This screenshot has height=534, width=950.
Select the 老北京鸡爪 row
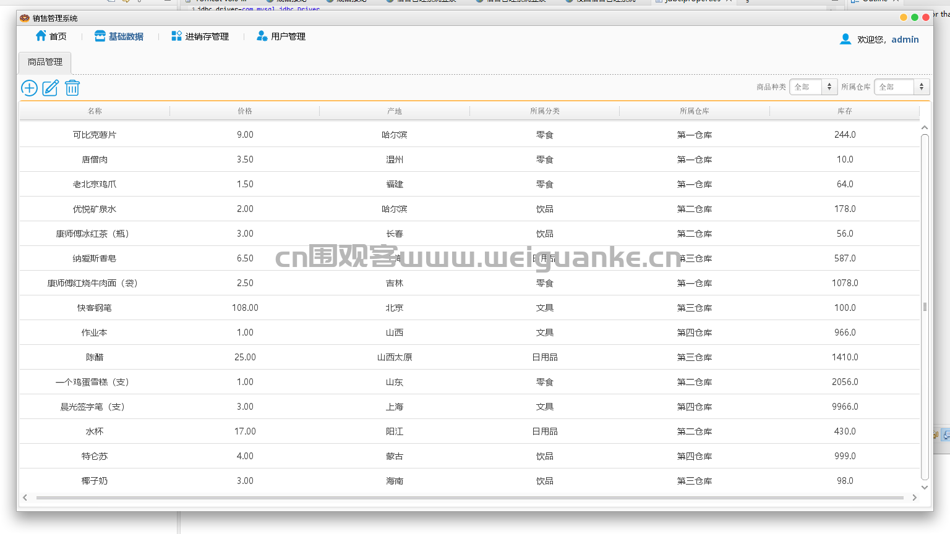click(x=469, y=184)
